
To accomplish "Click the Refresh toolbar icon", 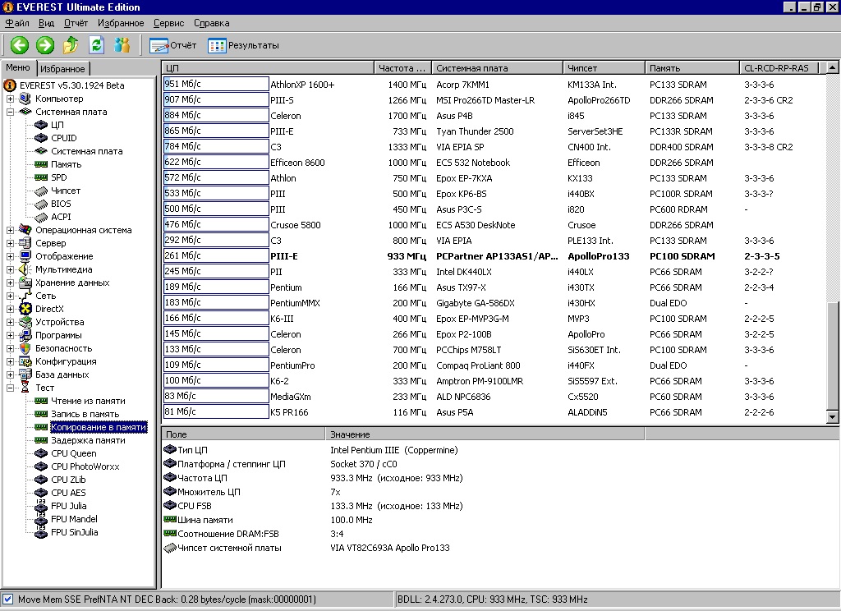I will [x=97, y=45].
